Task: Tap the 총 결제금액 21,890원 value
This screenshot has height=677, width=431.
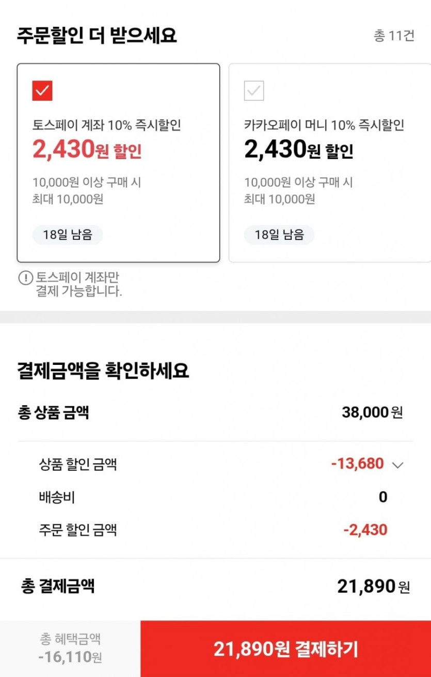Action: pos(373,586)
